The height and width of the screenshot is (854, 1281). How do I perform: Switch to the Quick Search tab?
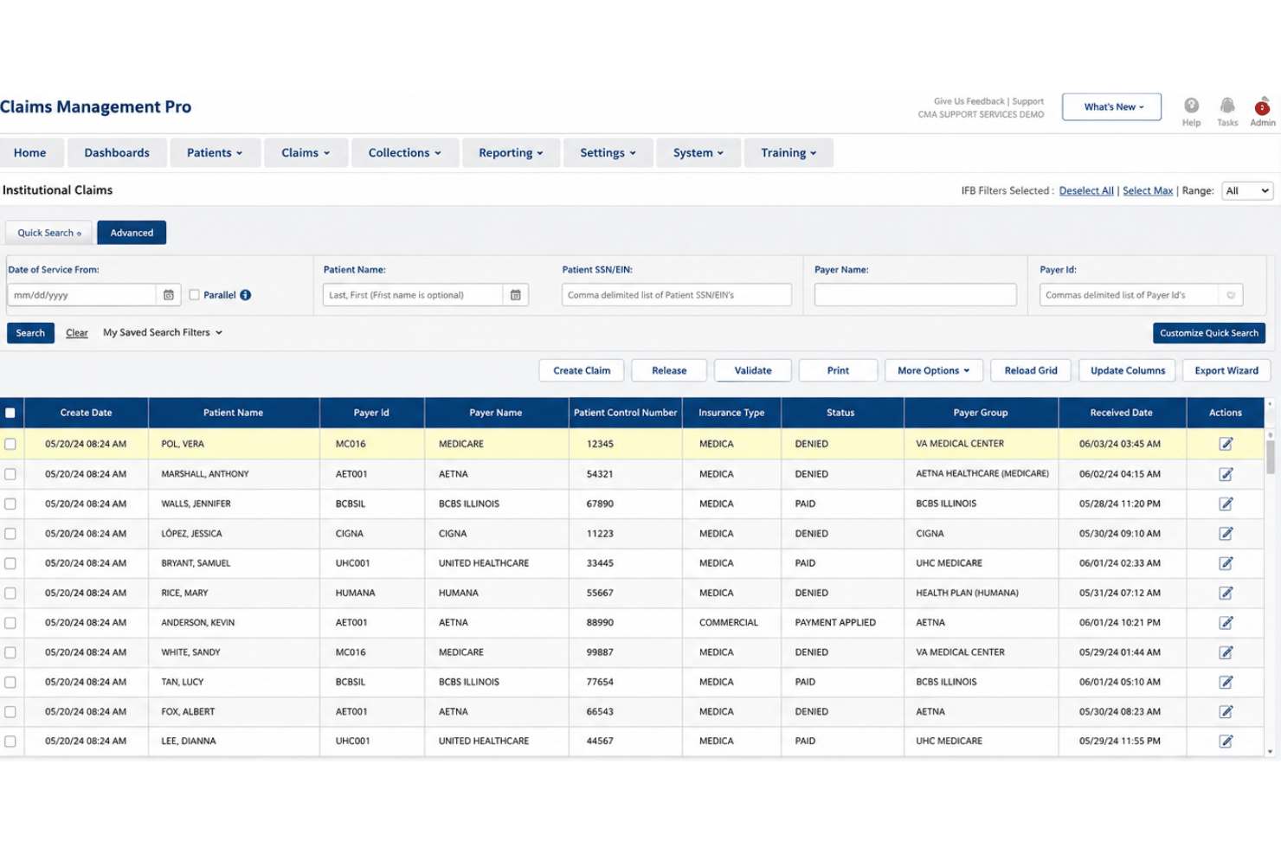(x=49, y=233)
